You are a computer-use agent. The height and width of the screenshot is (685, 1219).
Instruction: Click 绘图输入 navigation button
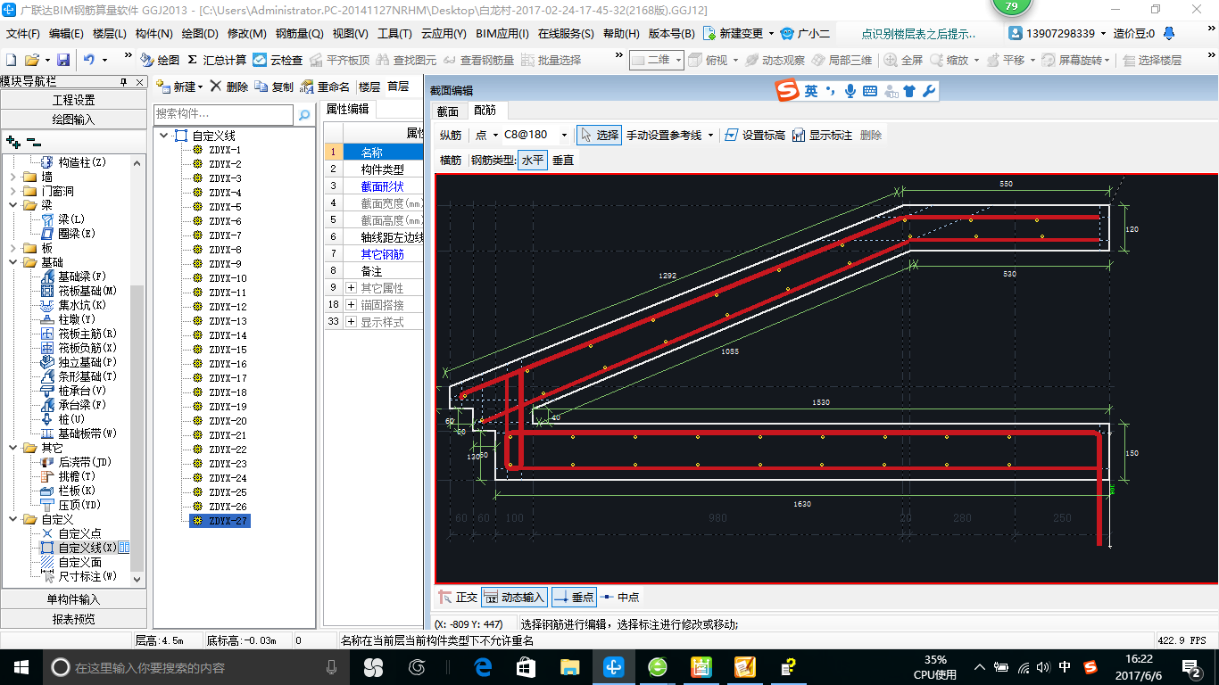[74, 120]
